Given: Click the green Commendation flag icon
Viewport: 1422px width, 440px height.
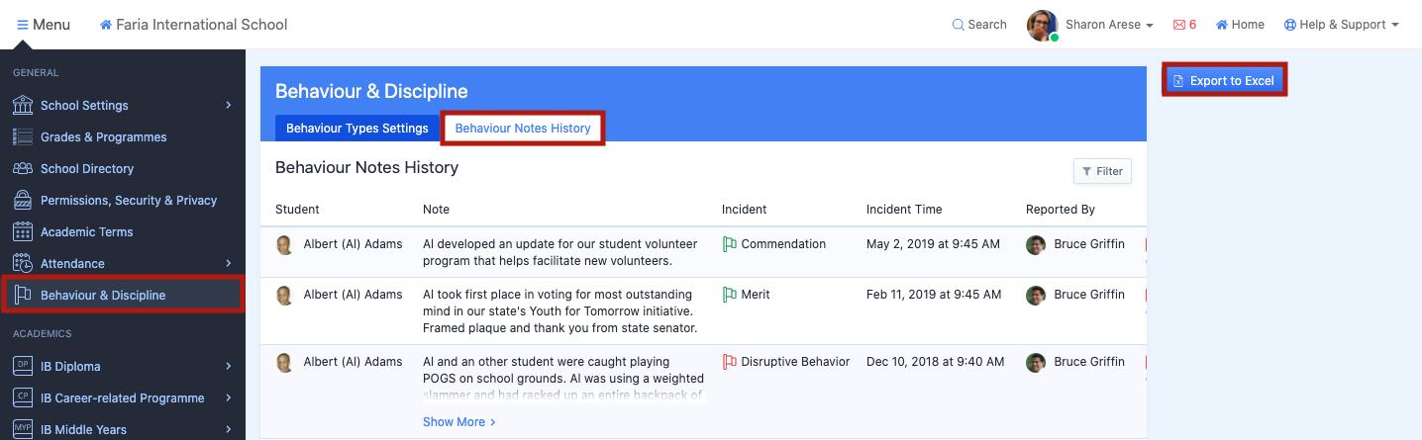Looking at the screenshot, I should (x=730, y=244).
